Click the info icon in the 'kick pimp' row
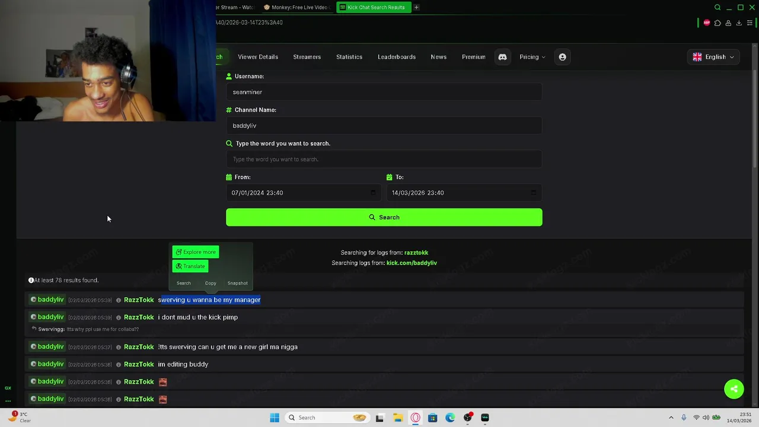Image resolution: width=759 pixels, height=427 pixels. (x=119, y=317)
